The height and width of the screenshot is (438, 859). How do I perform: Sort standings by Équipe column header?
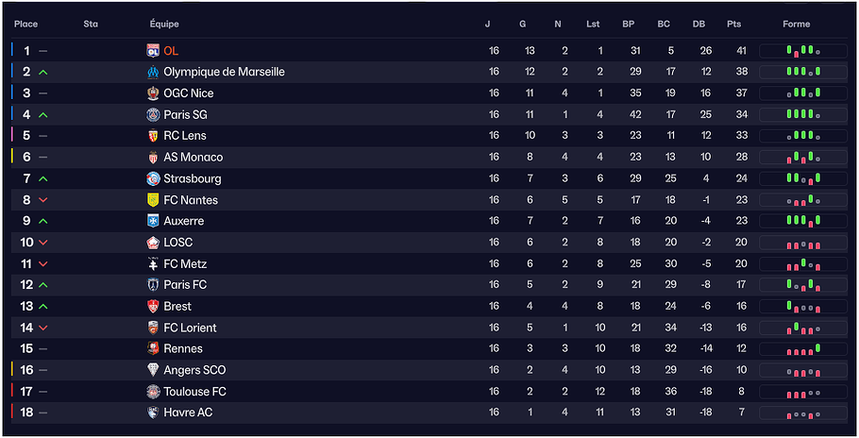click(164, 25)
